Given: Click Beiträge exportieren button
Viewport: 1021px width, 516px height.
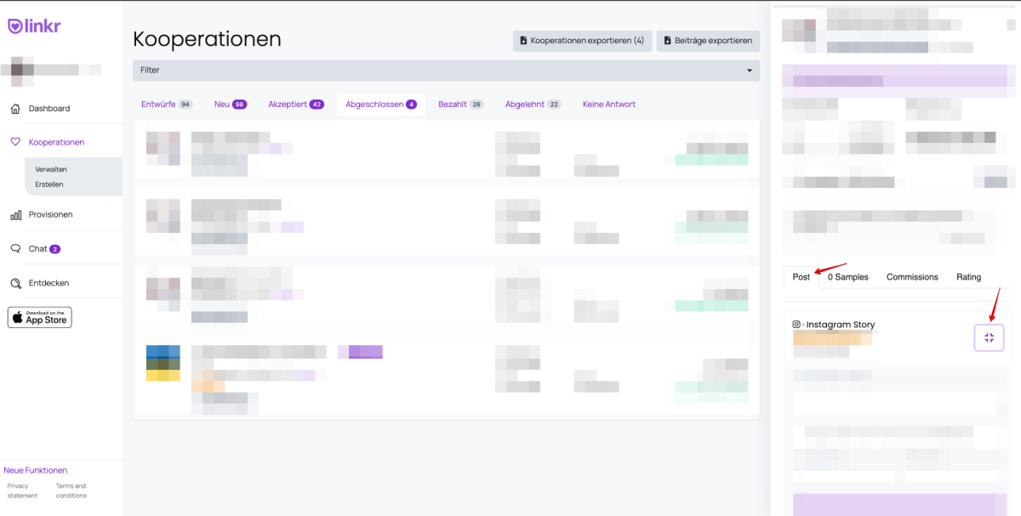Looking at the screenshot, I should coord(708,41).
